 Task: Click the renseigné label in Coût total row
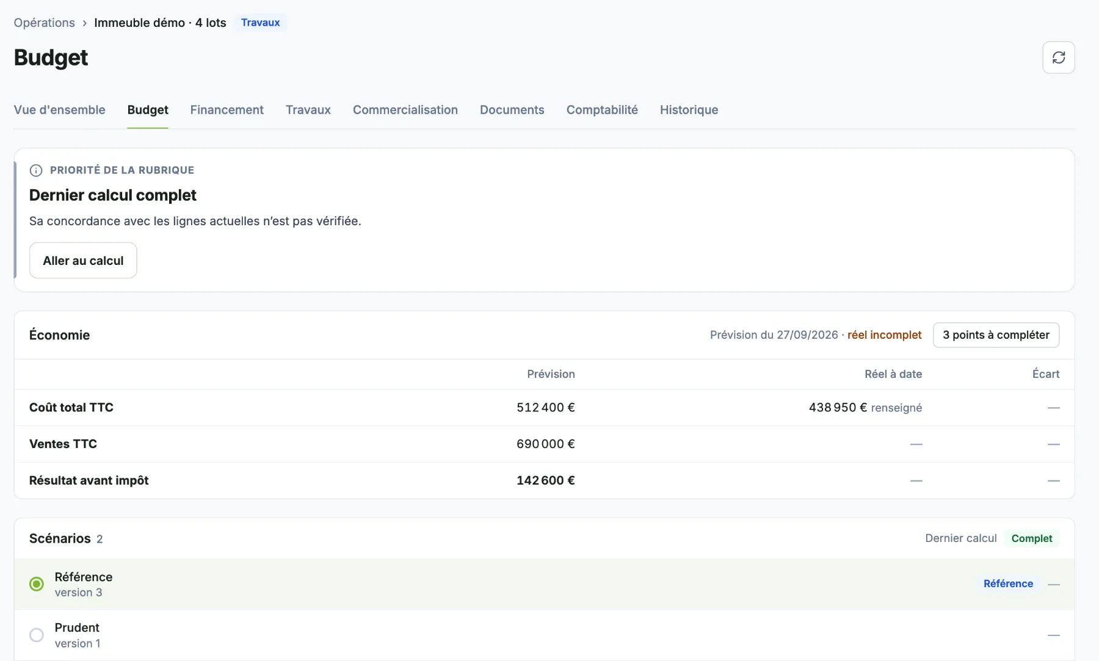click(x=896, y=408)
